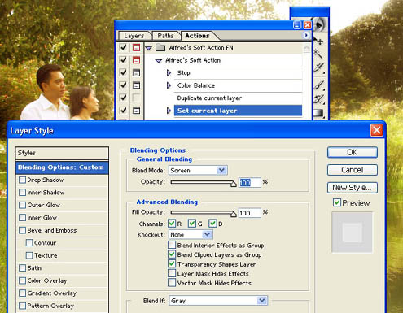Select the History Brush tool
Image resolution: width=403 pixels, height=313 pixels.
click(319, 99)
